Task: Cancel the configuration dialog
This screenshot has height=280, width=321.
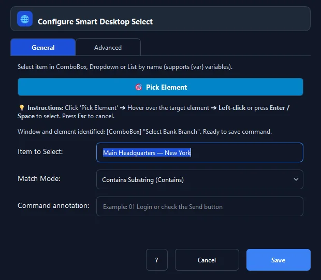Action: coord(207,260)
